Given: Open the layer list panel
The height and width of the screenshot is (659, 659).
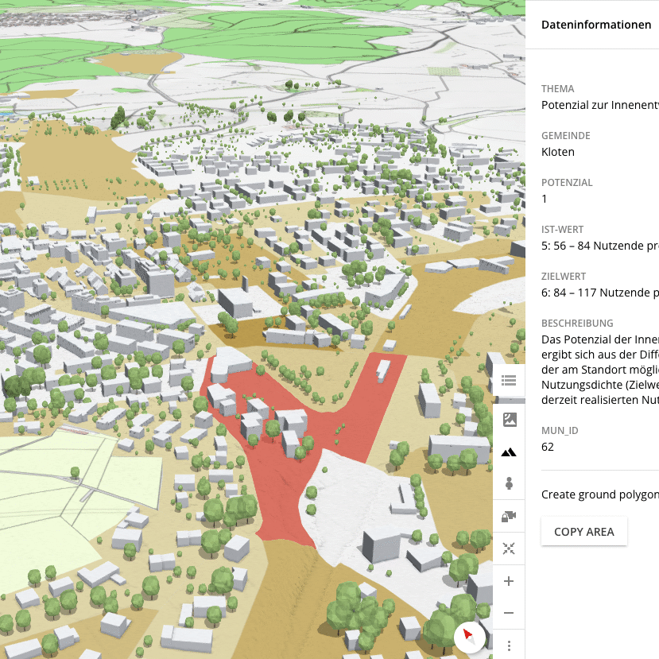Looking at the screenshot, I should (509, 381).
